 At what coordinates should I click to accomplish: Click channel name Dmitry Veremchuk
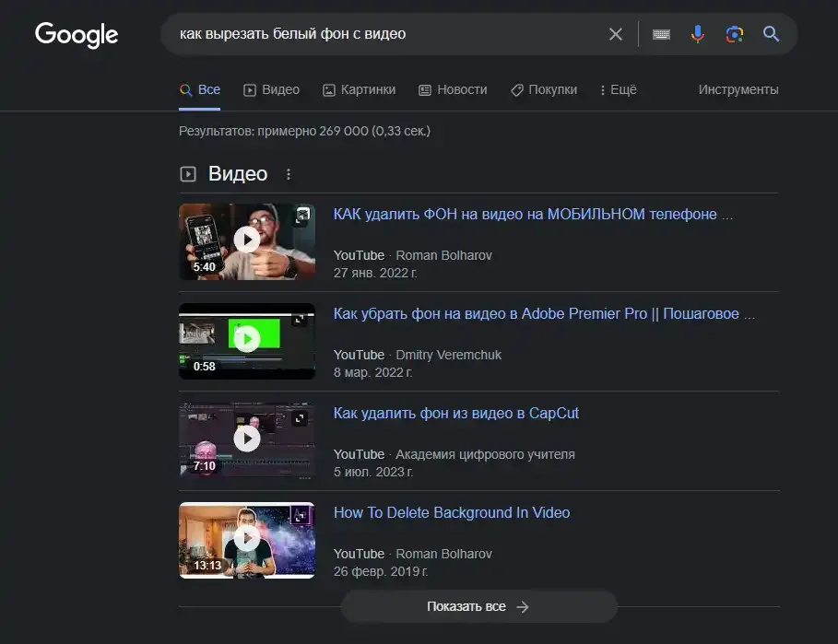pos(448,355)
